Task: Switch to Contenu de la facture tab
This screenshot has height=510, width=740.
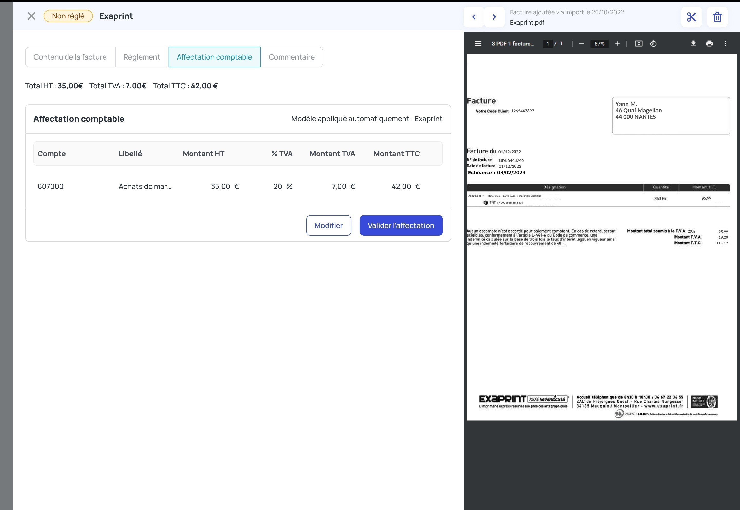Action: click(70, 57)
